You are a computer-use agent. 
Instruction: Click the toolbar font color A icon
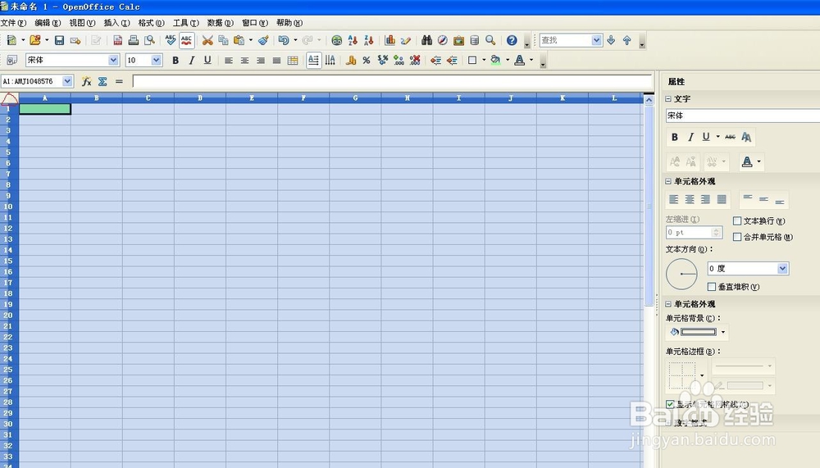pos(519,60)
